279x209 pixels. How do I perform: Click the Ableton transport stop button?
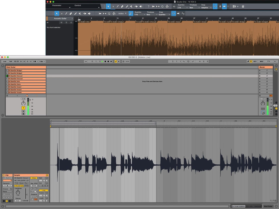point(105,61)
